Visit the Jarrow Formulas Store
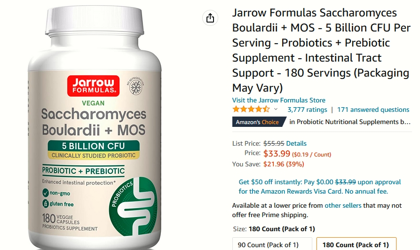This screenshot has height=250, width=420. pyautogui.click(x=278, y=100)
